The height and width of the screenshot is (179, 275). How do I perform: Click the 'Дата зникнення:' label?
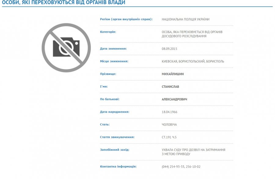click(113, 49)
